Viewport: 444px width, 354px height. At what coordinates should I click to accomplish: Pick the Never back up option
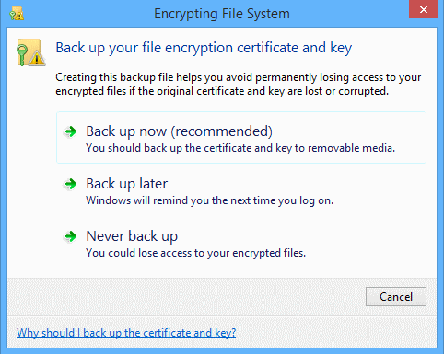click(x=241, y=244)
